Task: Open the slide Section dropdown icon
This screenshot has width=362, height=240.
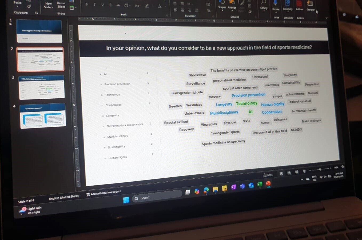Action: 73,8
